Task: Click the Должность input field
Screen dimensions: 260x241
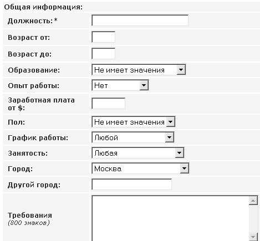Action: tap(140, 20)
